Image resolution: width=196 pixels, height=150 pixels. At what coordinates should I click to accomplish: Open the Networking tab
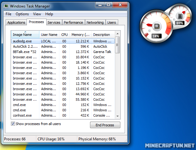(x=95, y=22)
